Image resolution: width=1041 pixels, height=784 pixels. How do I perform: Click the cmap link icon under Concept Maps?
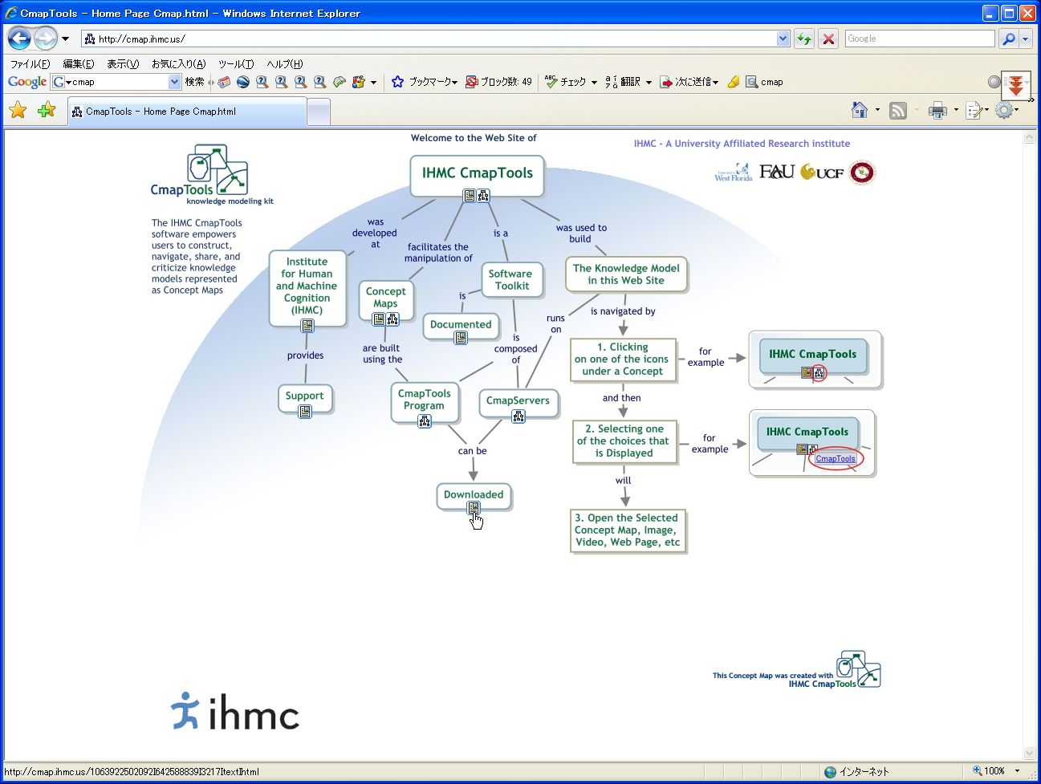tap(392, 319)
